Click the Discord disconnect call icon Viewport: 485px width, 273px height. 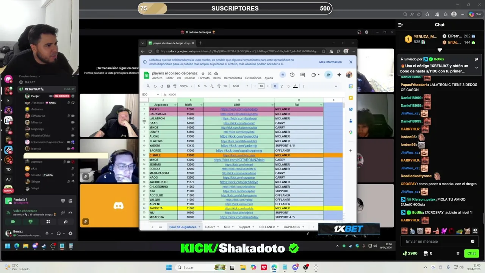[x=70, y=213]
